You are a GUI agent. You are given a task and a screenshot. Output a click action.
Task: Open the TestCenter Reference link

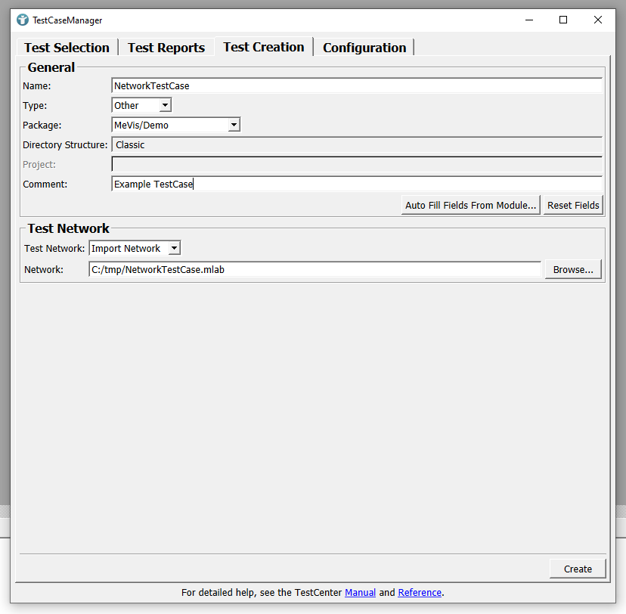[x=420, y=593]
